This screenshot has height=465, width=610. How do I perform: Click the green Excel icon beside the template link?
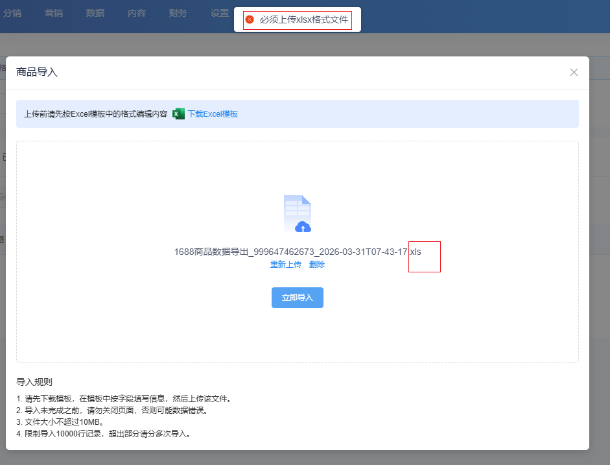[x=178, y=113]
